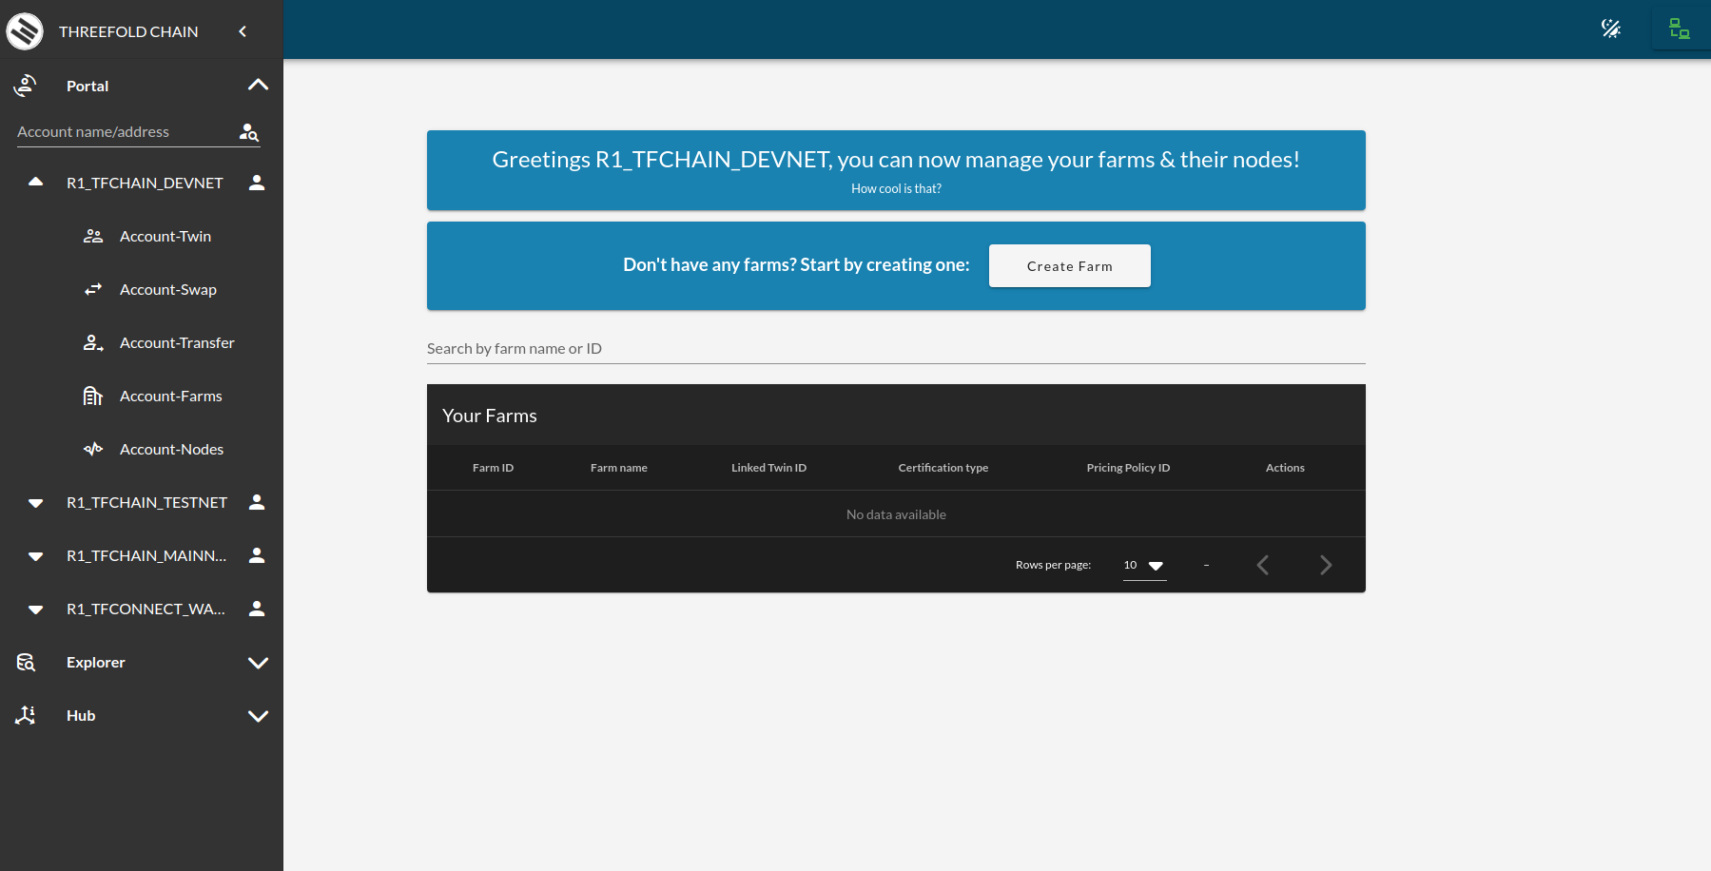Image resolution: width=1711 pixels, height=871 pixels.
Task: Toggle dark mode using the moon/sun icon
Action: (x=1612, y=29)
